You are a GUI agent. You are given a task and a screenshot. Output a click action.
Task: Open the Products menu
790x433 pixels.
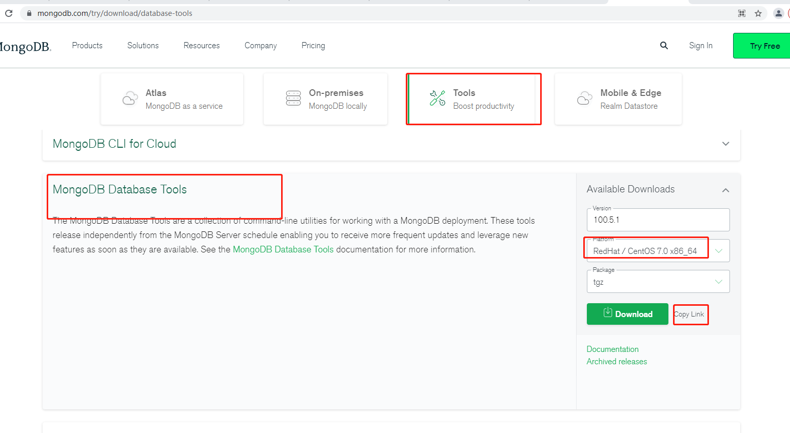pos(87,46)
